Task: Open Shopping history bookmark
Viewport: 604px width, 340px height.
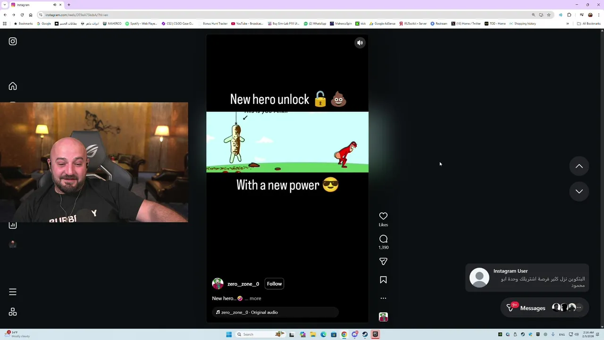Action: (x=522, y=24)
